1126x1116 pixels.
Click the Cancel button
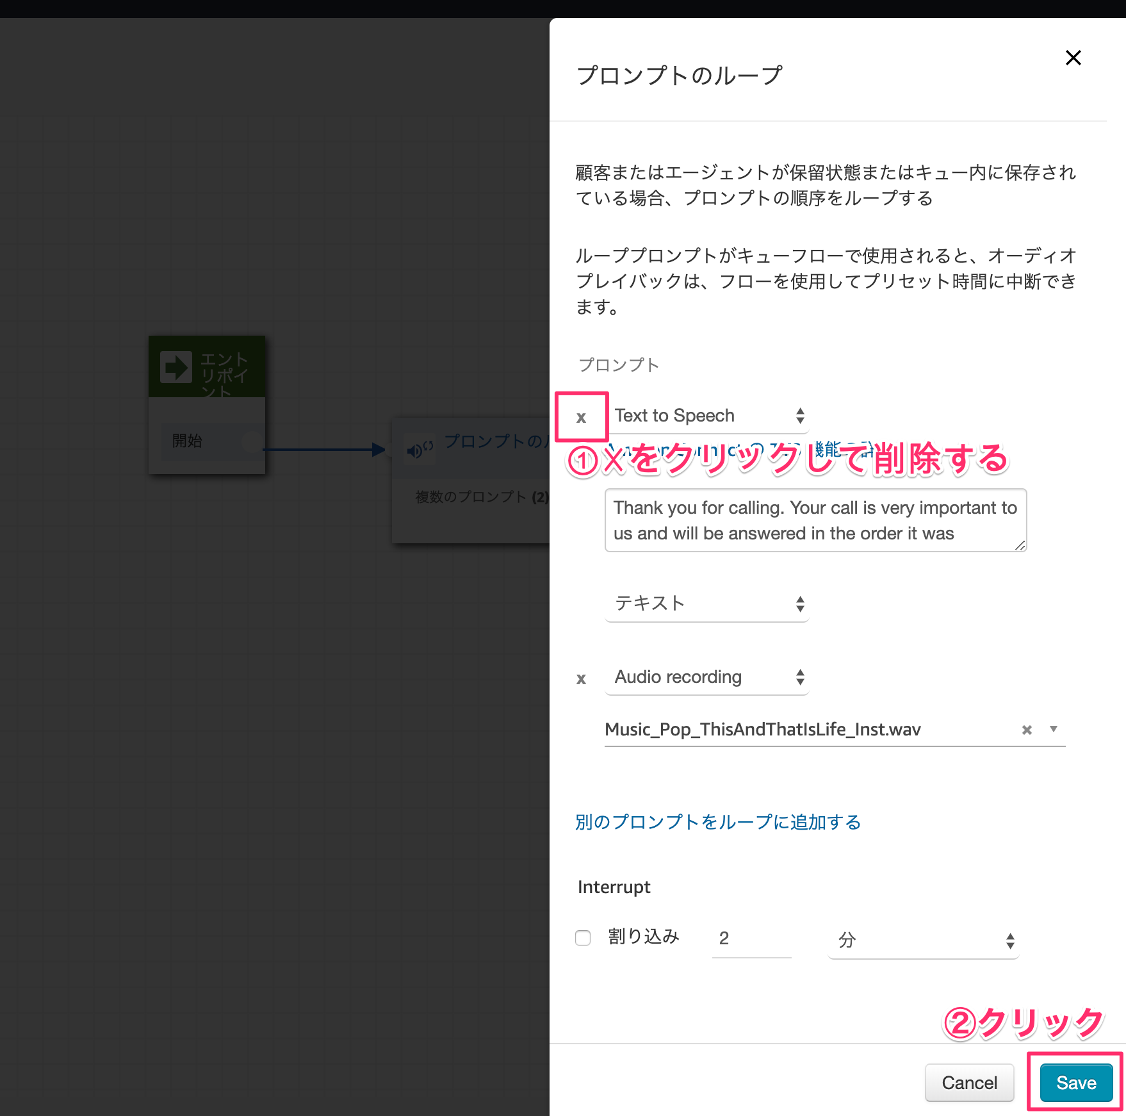pos(969,1083)
